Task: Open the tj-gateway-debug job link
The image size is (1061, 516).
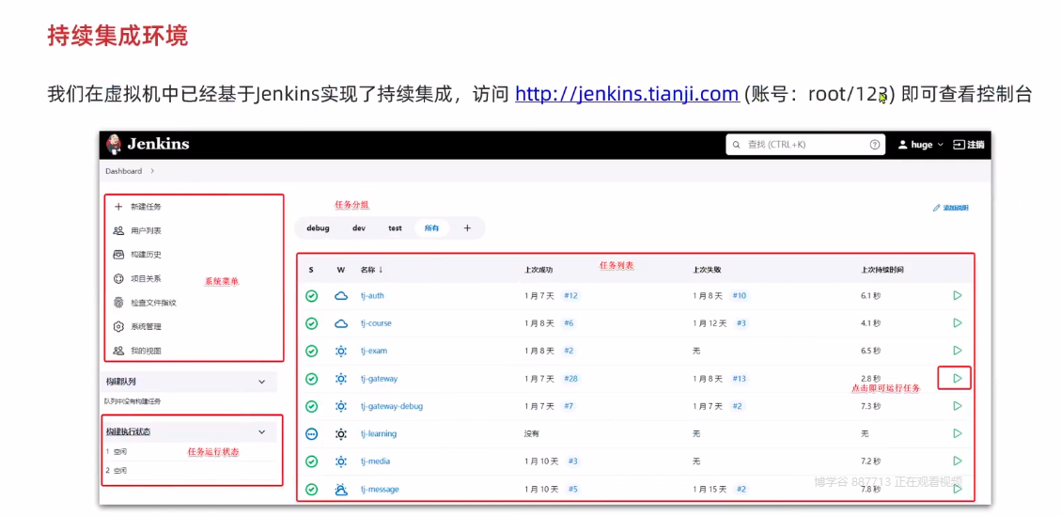Action: tap(392, 406)
